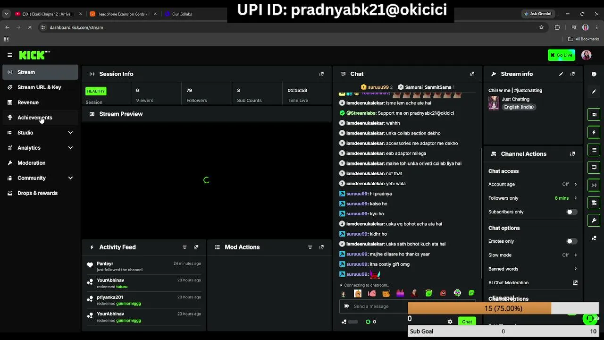Click the English (India) language tag
This screenshot has width=604, height=340.
(x=519, y=107)
